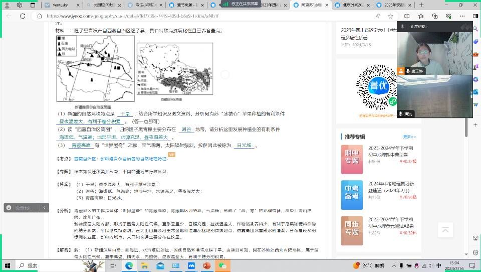The image size is (481, 272).
Task: Click the back-to-top arrow button
Action: 444,230
